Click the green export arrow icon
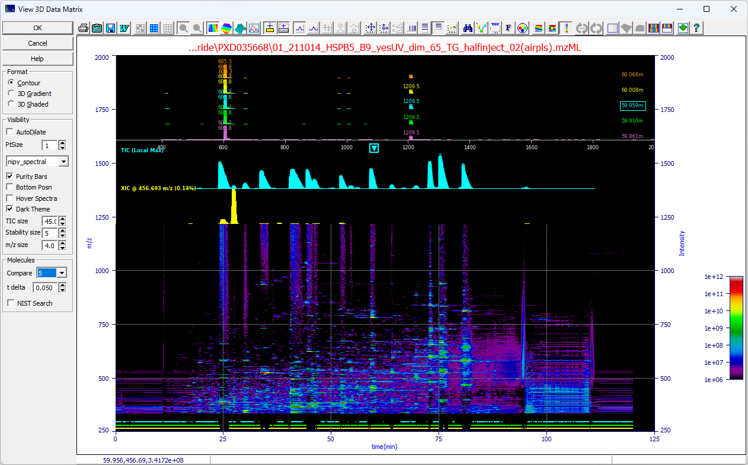The image size is (748, 465). [x=683, y=28]
